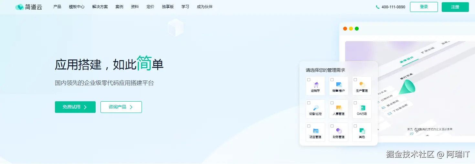Click the 其他 grid icon
The height and width of the screenshot is (164, 475).
[x=362, y=131]
